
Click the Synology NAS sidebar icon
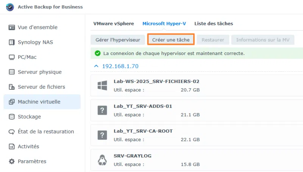click(x=11, y=42)
